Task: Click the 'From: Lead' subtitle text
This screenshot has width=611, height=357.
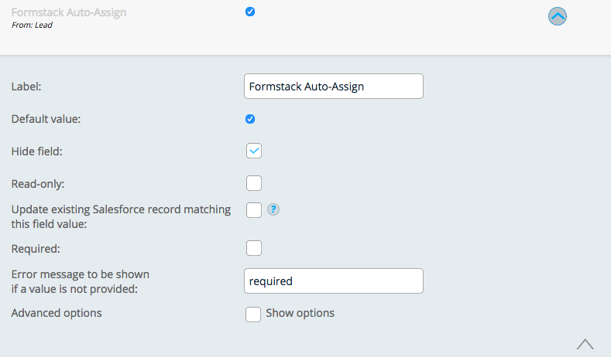Action: pyautogui.click(x=32, y=25)
